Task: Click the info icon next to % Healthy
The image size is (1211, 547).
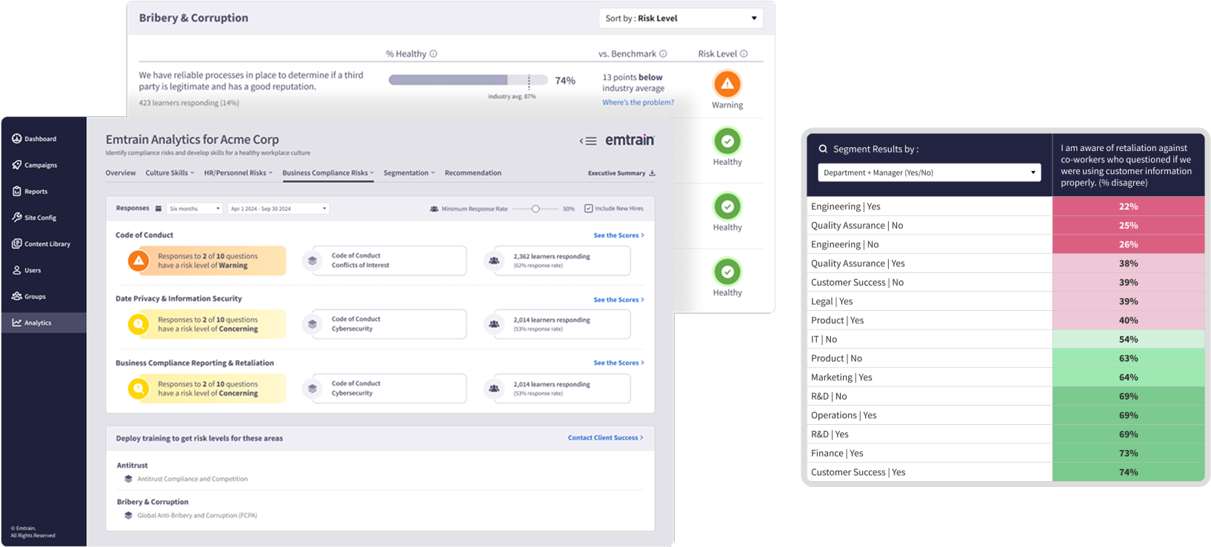Action: point(434,54)
